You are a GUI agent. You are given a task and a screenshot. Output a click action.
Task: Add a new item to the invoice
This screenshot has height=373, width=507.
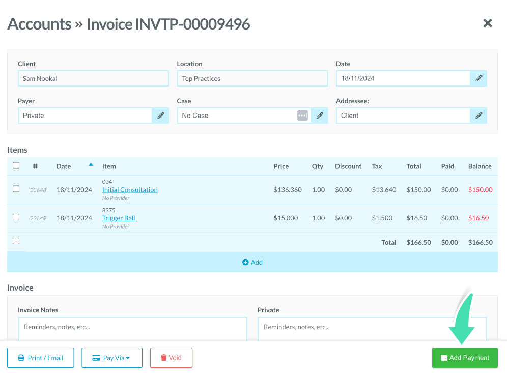point(252,262)
